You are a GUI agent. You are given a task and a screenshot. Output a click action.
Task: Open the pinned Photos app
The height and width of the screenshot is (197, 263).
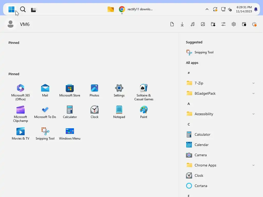coord(94,91)
